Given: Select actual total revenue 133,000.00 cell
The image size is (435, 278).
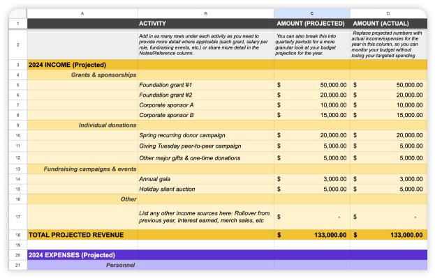Looking at the screenshot, I should click(x=388, y=235).
